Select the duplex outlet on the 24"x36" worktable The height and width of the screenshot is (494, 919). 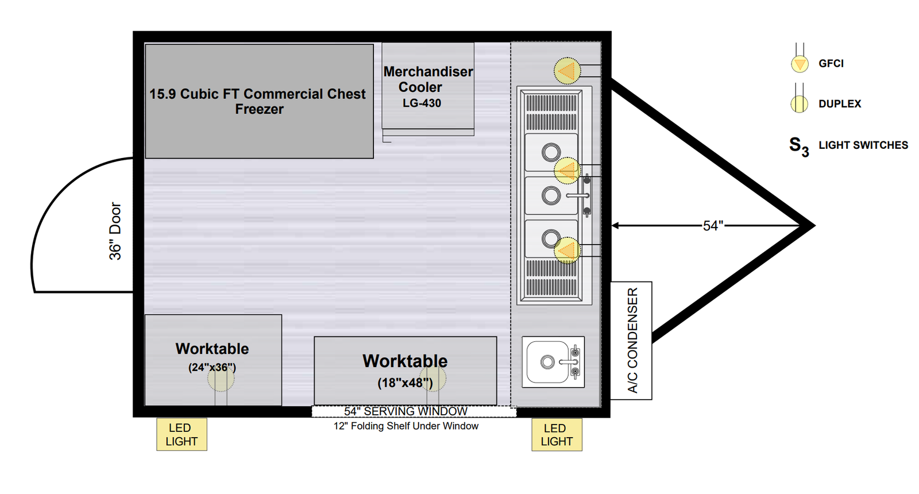[x=221, y=379]
